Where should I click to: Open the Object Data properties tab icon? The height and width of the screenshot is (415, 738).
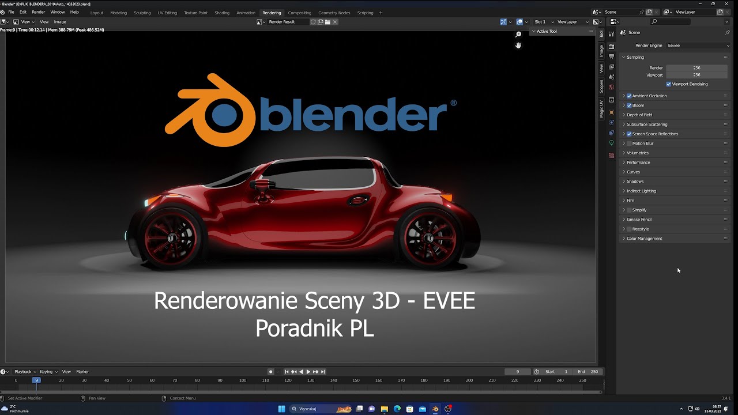611,143
